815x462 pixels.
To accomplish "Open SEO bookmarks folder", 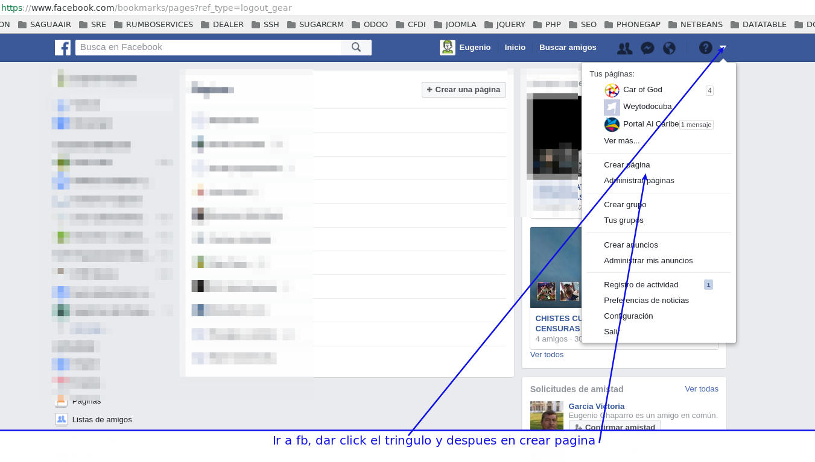I will click(x=583, y=25).
